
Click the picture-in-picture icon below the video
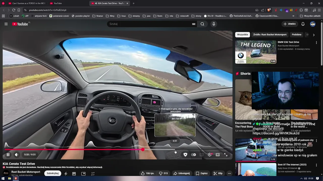[x=84, y=173]
